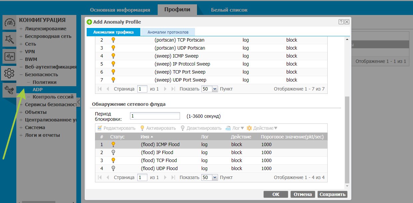413x203 pixels.
Task: Click Пороговое значение column header
Action: [x=292, y=137]
